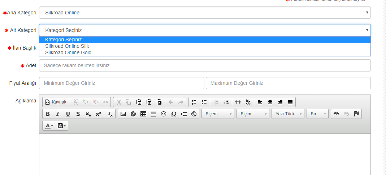Image resolution: width=386 pixels, height=175 pixels.
Task: Click the Cut scissors icon
Action: pyautogui.click(x=119, y=102)
